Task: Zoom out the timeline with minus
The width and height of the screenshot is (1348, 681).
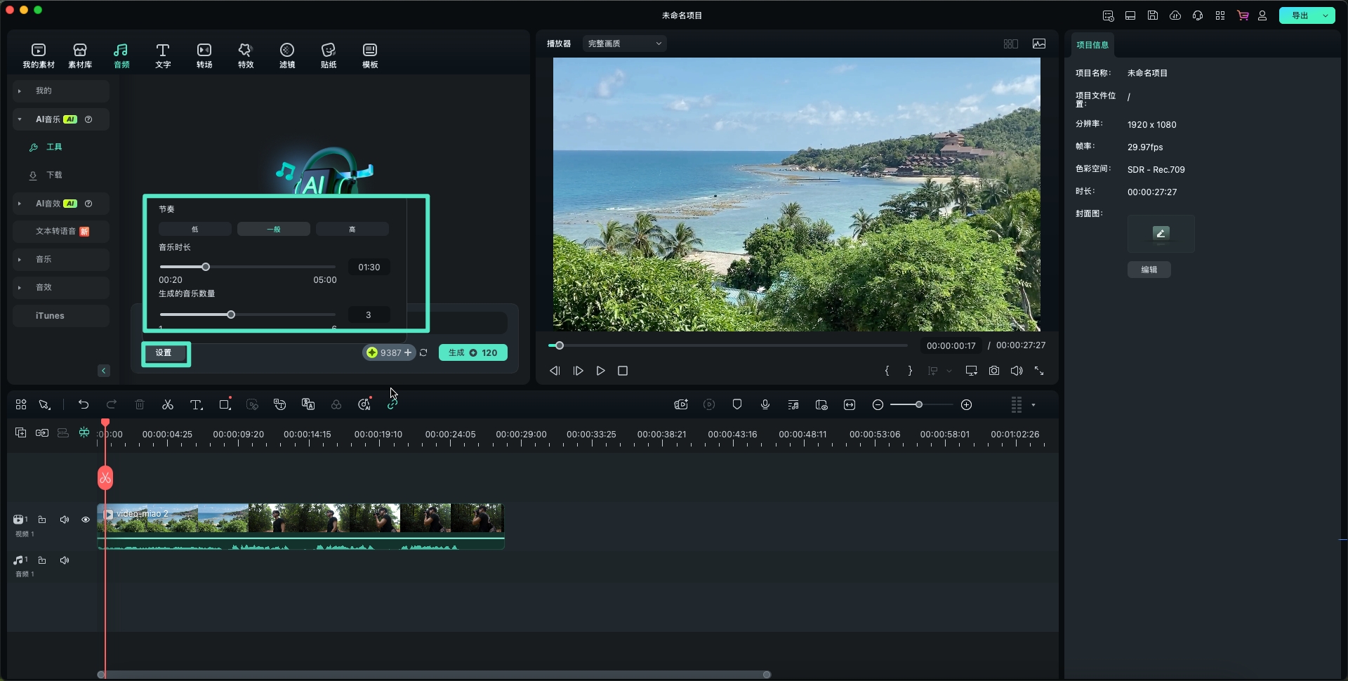Action: pos(878,404)
